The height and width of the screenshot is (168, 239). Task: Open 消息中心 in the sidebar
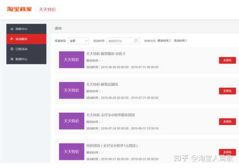pyautogui.click(x=26, y=29)
